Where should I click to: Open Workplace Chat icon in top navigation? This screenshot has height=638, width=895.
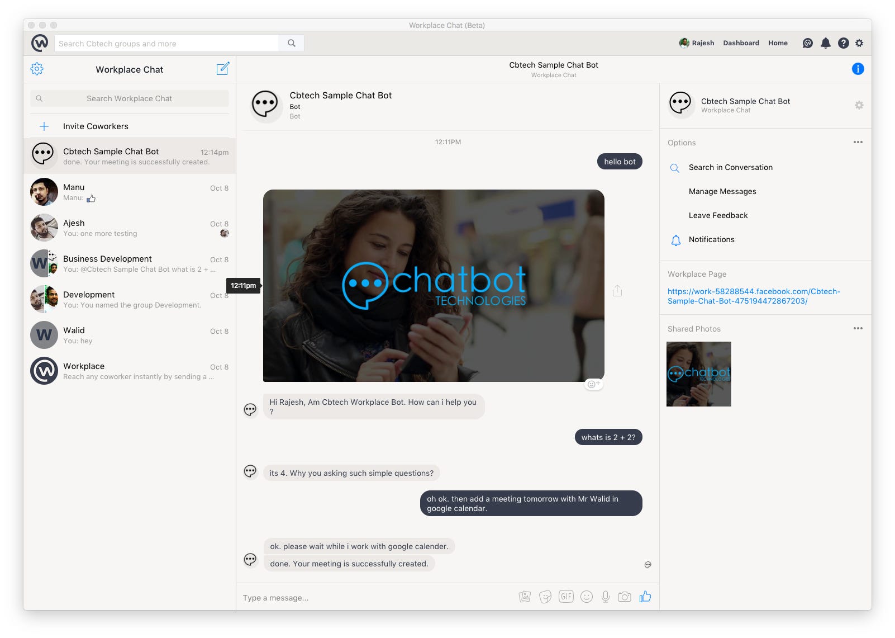pyautogui.click(x=807, y=43)
